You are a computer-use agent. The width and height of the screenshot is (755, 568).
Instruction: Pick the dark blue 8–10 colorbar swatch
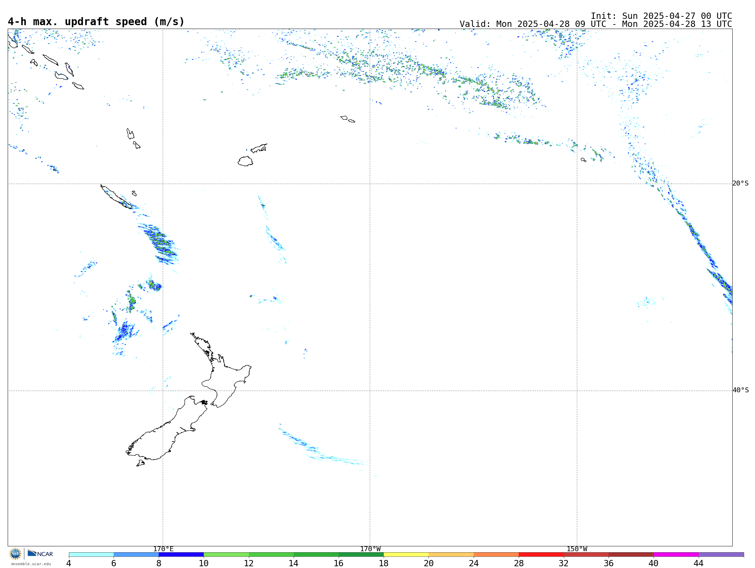(x=181, y=554)
